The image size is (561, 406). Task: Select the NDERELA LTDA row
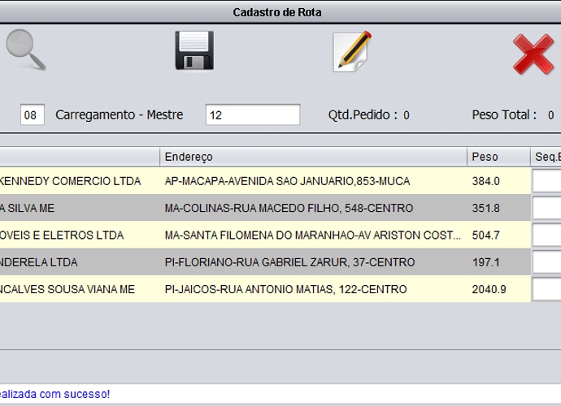280,262
